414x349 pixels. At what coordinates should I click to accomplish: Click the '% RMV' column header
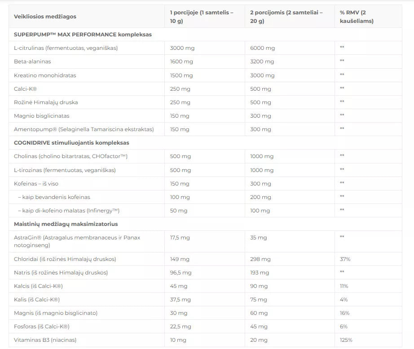pyautogui.click(x=357, y=17)
